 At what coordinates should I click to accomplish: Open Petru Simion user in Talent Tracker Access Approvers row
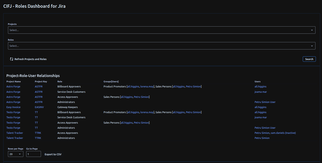pos(262,133)
